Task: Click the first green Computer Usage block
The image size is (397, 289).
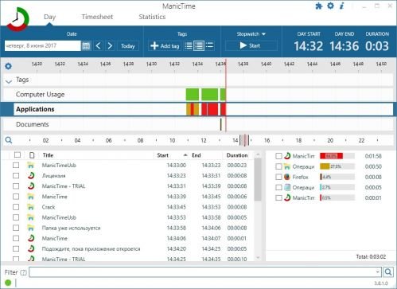Action: pos(193,95)
